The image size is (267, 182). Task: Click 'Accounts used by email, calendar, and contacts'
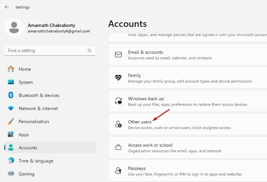coord(170,58)
